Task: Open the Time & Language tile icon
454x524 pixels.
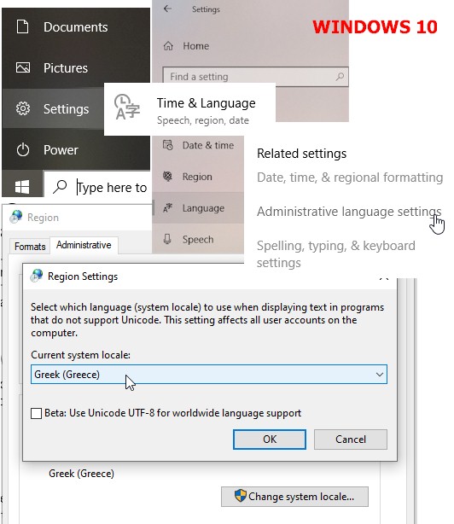Action: 127,107
